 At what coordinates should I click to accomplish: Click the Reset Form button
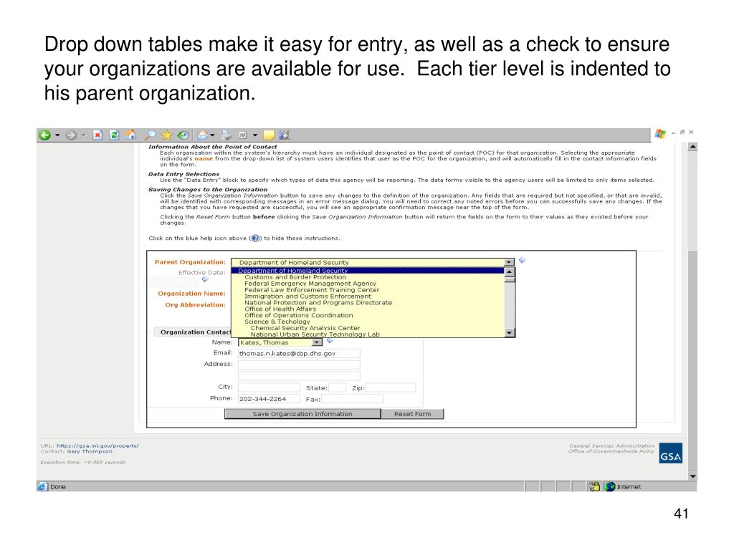tap(412, 414)
